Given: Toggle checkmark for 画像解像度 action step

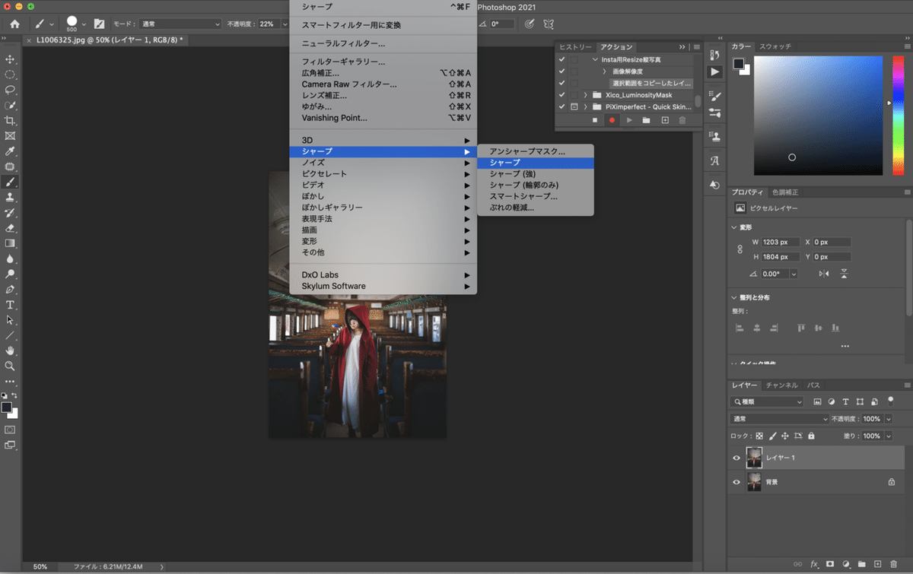Looking at the screenshot, I should click(x=561, y=71).
